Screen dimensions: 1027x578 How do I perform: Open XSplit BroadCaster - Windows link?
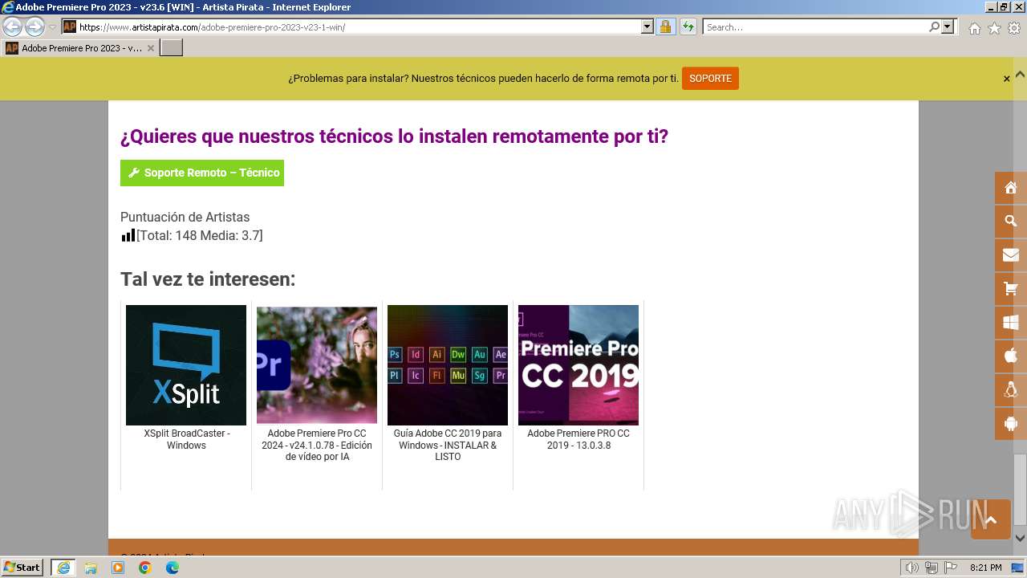click(x=186, y=439)
